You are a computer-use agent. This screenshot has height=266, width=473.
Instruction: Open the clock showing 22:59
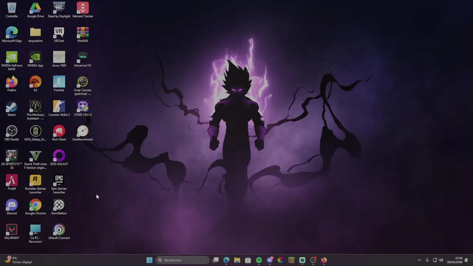point(455,260)
